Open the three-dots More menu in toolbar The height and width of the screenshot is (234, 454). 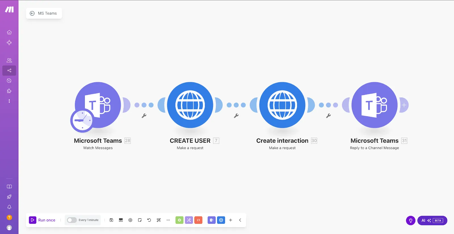tap(168, 220)
